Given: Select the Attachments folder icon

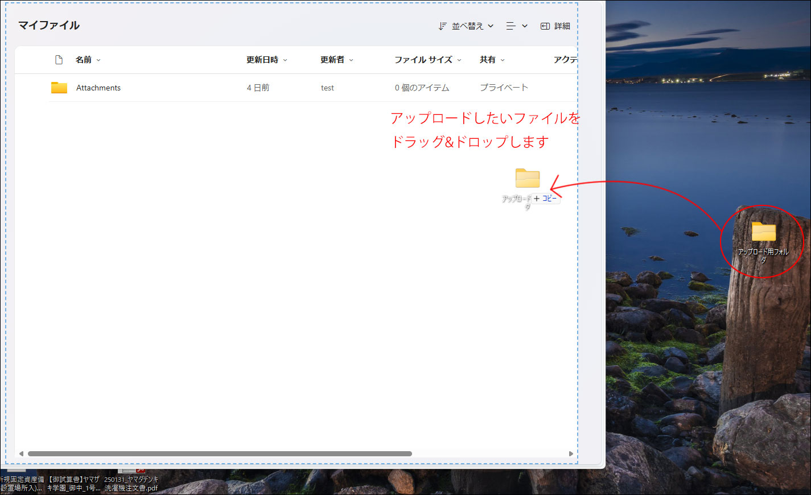Looking at the screenshot, I should click(x=59, y=88).
